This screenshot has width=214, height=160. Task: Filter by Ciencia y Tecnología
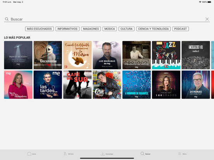[x=153, y=29]
